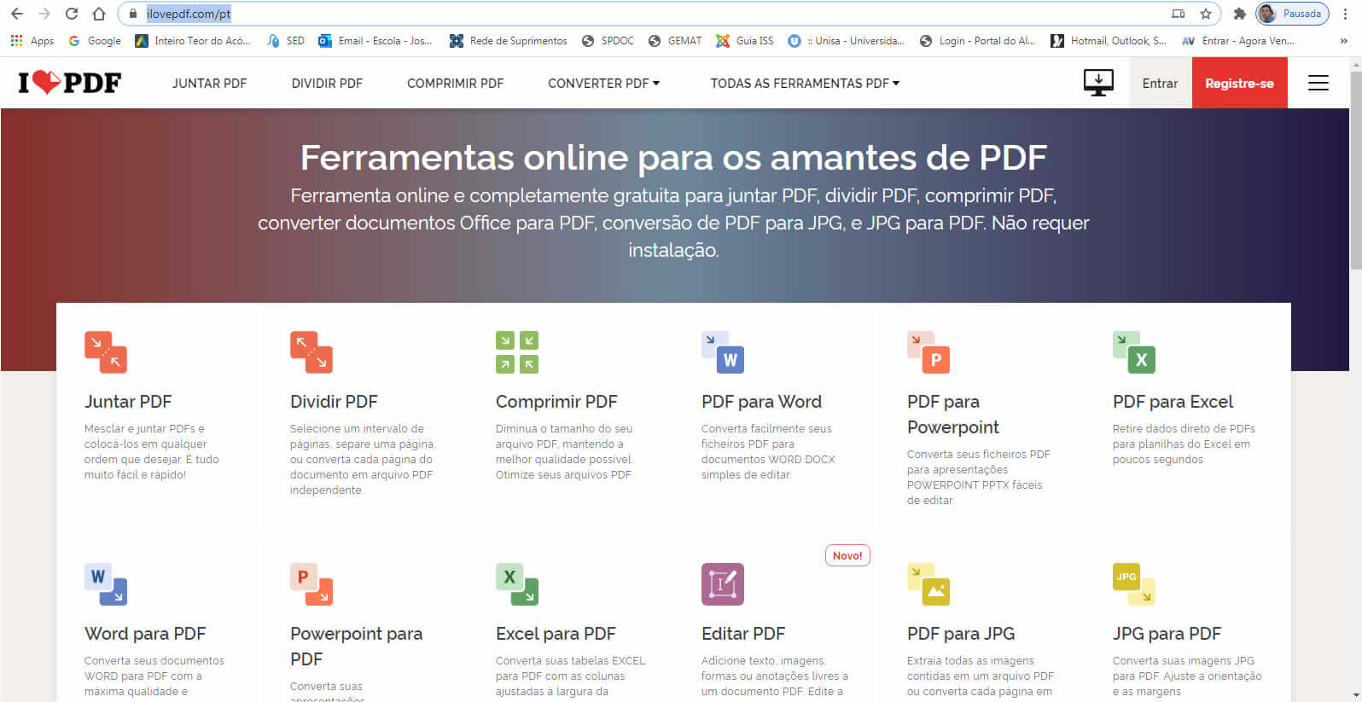The width and height of the screenshot is (1362, 702).
Task: Open the Inteiro Teor do Acó... bookmark
Action: click(193, 41)
